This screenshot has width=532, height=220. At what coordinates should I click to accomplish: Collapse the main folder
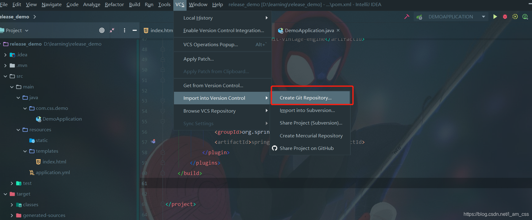tap(12, 87)
